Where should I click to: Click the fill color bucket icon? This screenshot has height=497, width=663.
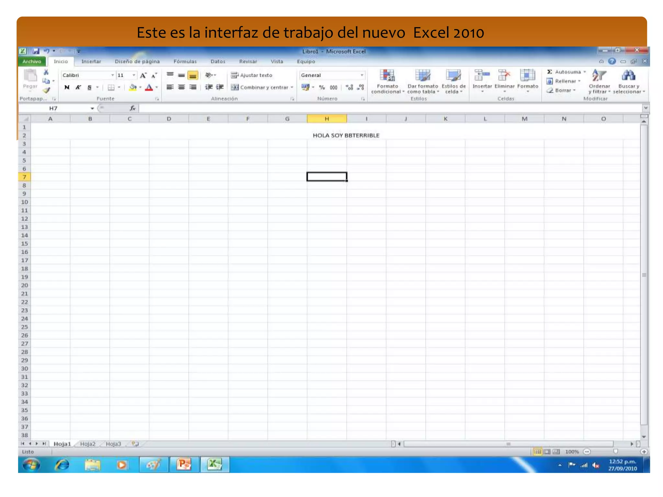pos(133,87)
